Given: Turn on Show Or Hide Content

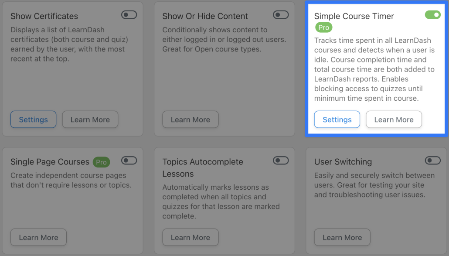Looking at the screenshot, I should point(280,14).
